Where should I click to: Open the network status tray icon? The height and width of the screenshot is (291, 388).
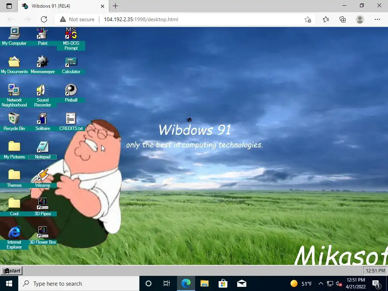coord(330,283)
